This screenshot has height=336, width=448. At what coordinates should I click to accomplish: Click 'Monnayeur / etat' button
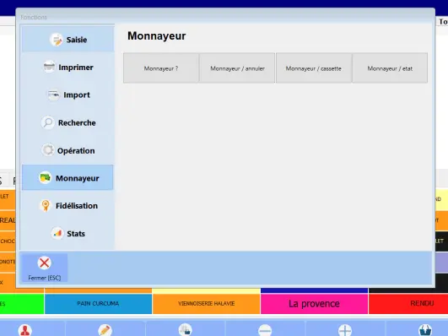click(x=390, y=68)
